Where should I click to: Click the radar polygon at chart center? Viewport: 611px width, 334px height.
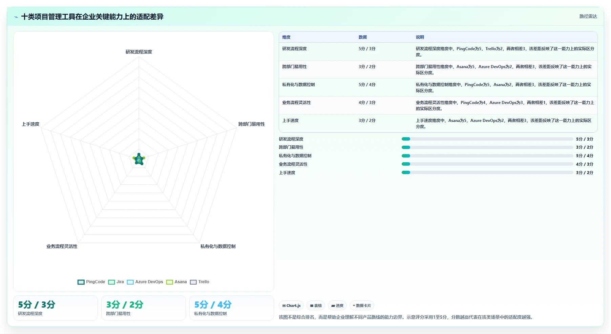pos(139,159)
